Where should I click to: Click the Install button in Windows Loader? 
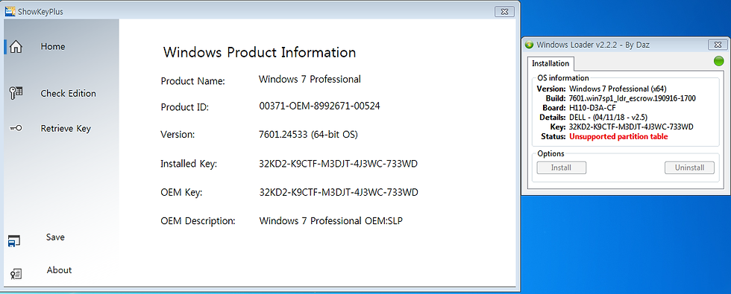(561, 167)
